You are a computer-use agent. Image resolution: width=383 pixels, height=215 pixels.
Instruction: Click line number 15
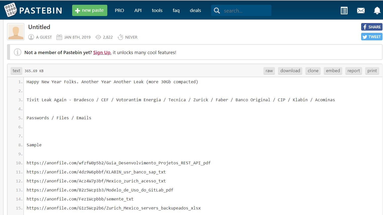click(19, 208)
